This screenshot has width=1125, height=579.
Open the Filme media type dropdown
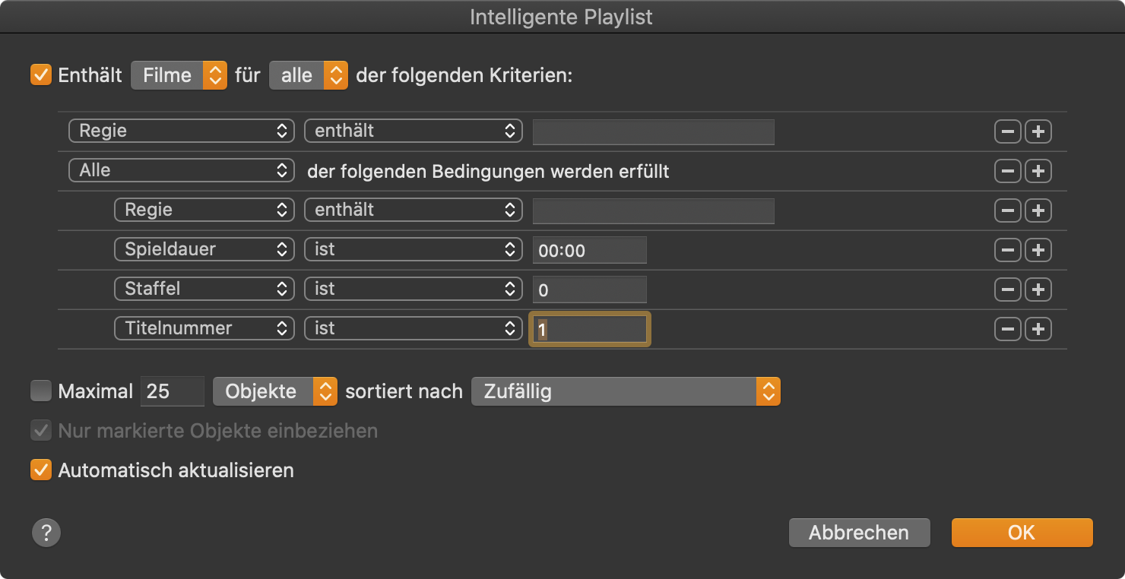(x=179, y=75)
